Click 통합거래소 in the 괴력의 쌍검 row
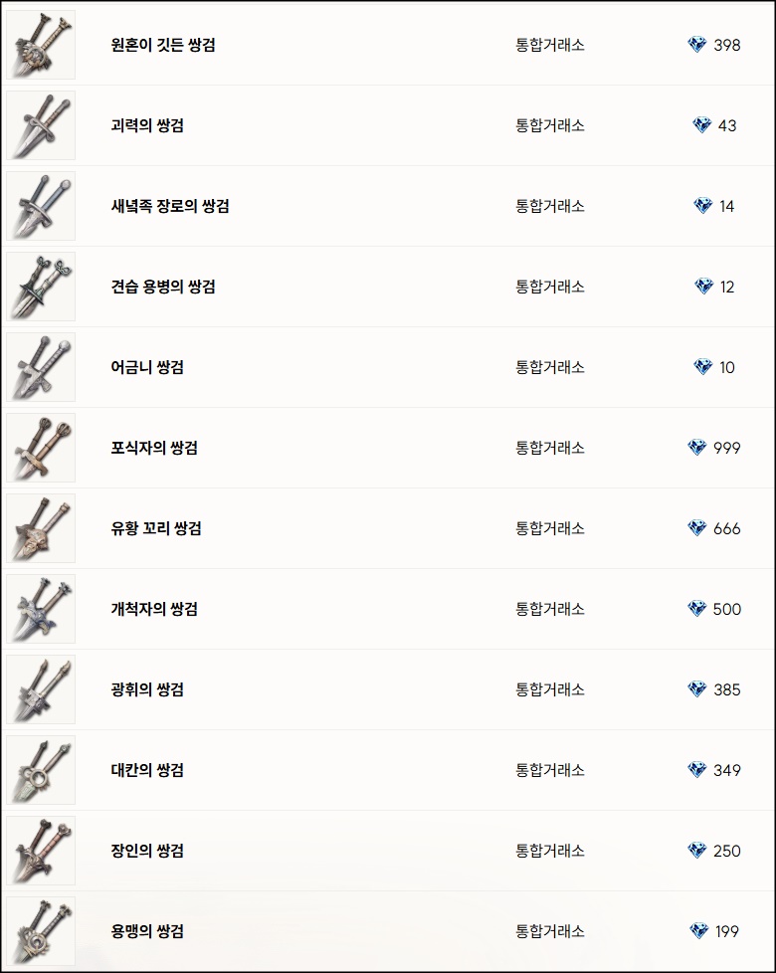This screenshot has height=973, width=776. (550, 125)
